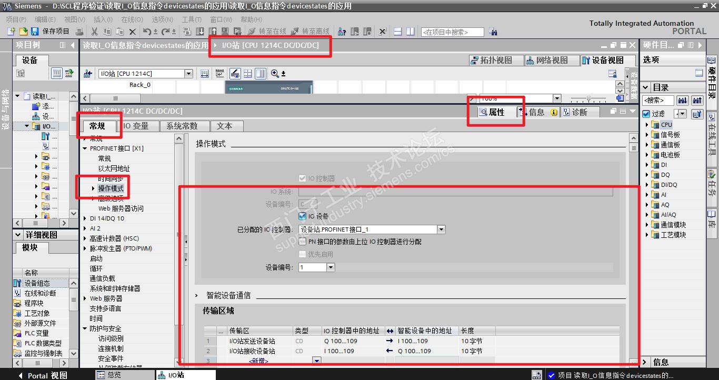Expand the 智能设备通信 section
This screenshot has width=719, height=380.
pos(197,296)
